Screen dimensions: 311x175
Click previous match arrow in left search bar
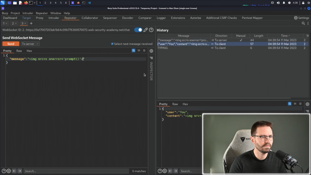click(x=14, y=171)
